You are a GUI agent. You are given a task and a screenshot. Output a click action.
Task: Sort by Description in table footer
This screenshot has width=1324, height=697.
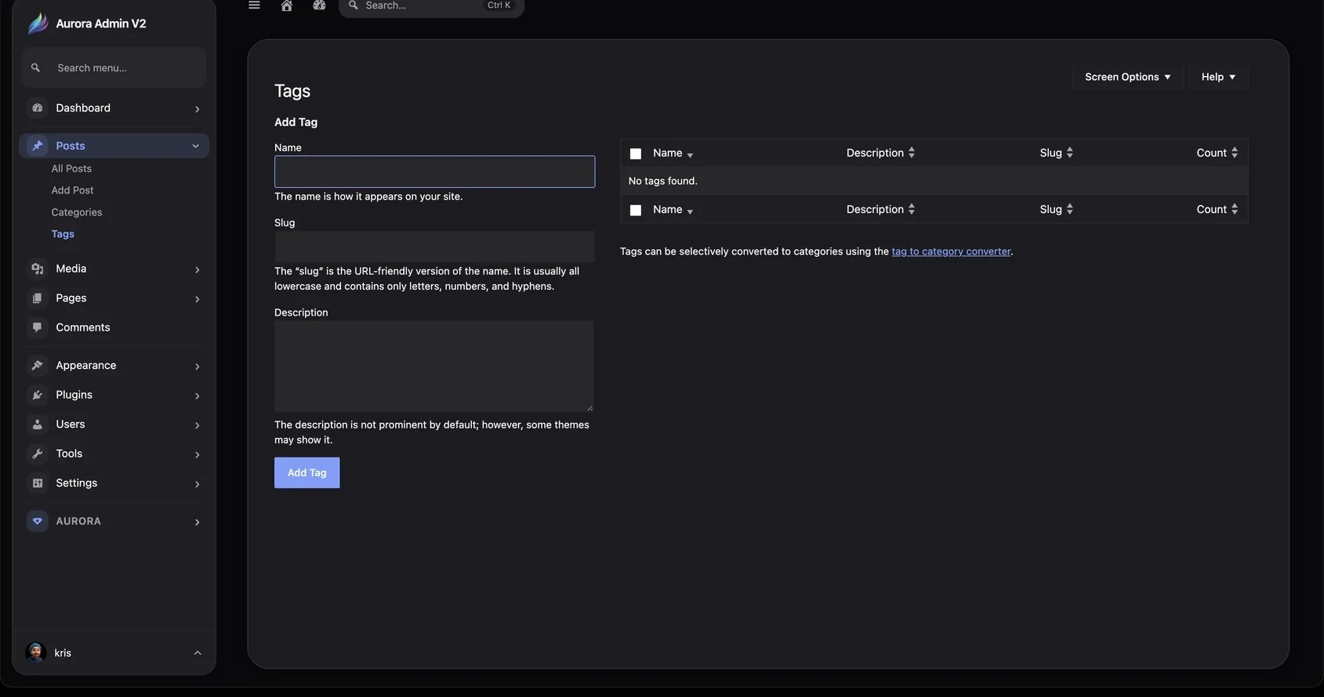coord(880,209)
